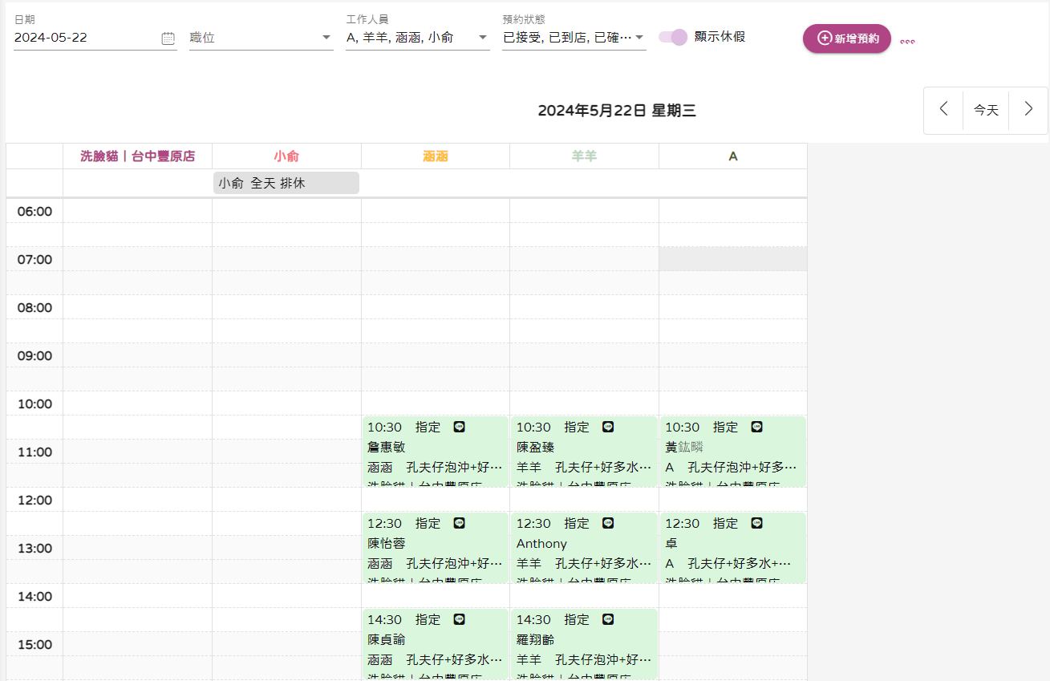
Task: Open the date picker calendar icon
Action: click(168, 38)
